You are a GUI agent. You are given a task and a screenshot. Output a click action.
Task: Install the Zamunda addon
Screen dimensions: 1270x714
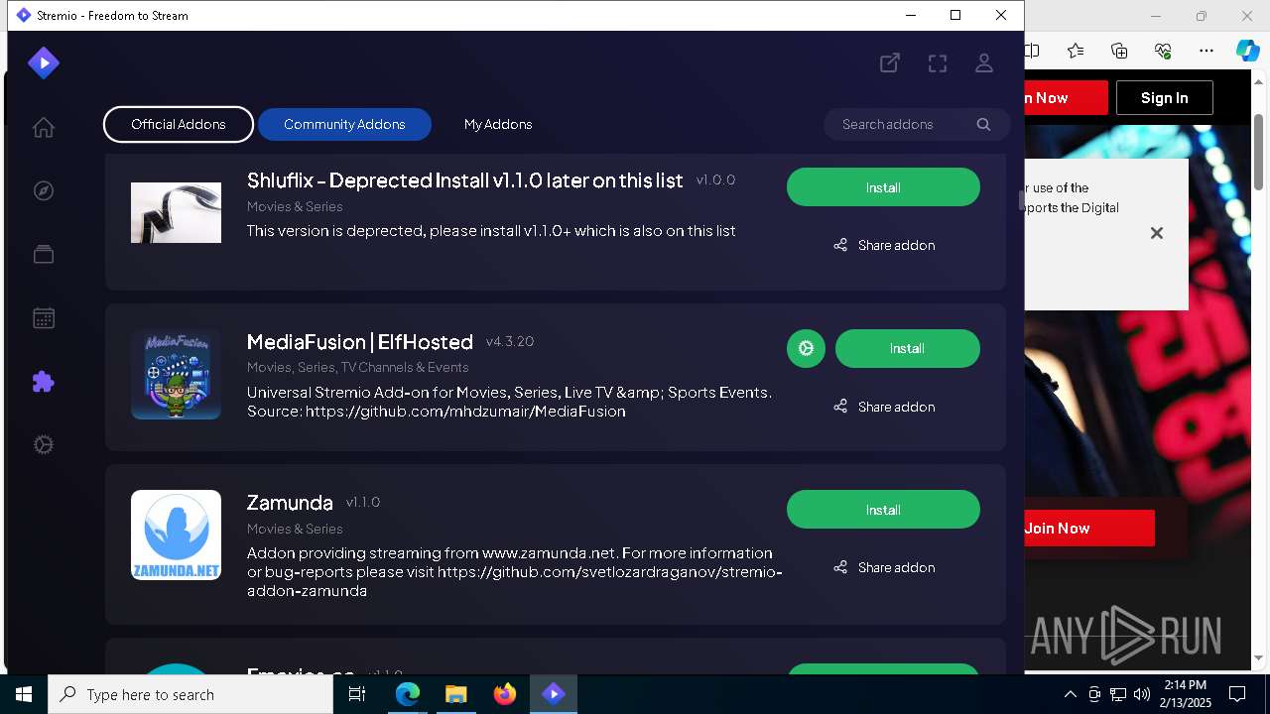pos(883,510)
